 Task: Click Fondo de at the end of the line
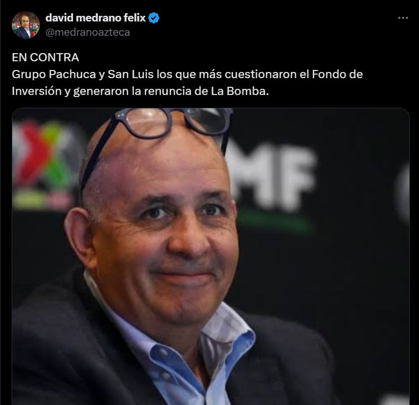[337, 74]
